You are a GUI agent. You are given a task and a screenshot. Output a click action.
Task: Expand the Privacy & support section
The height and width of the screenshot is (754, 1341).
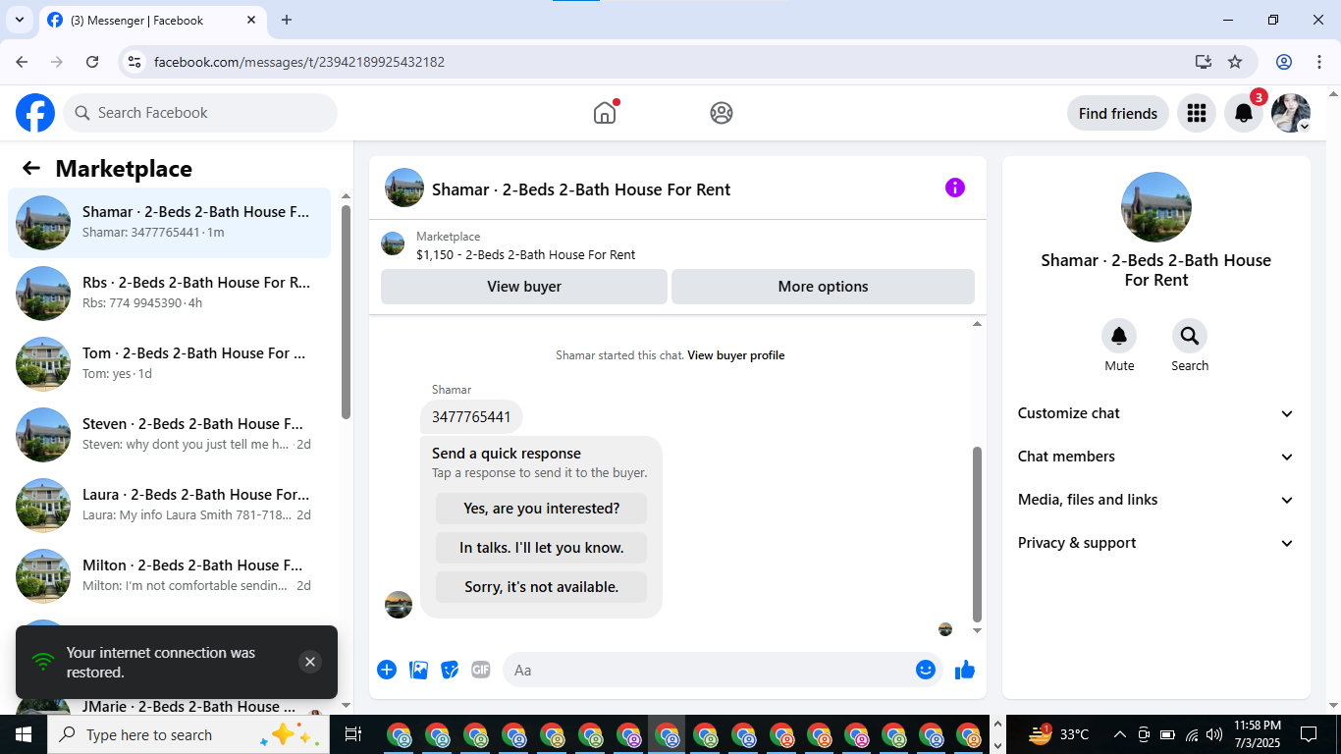[x=1156, y=543]
